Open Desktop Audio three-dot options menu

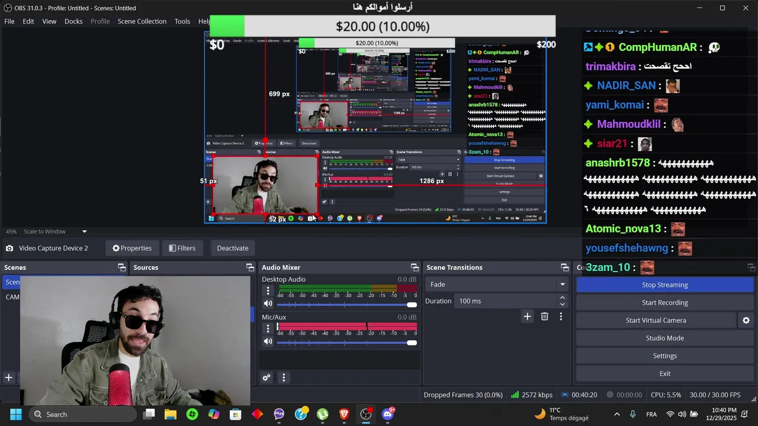[x=268, y=291]
